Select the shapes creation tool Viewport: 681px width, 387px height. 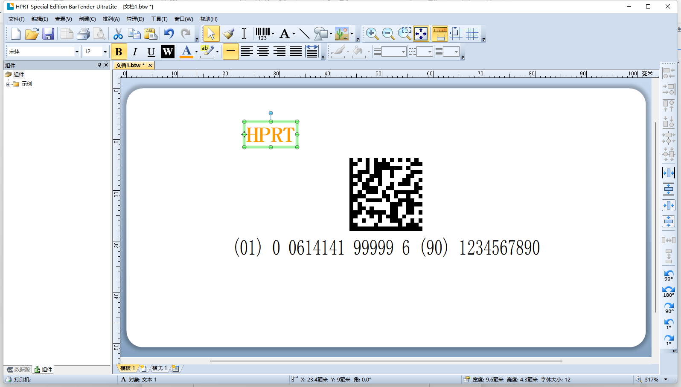[x=320, y=34]
